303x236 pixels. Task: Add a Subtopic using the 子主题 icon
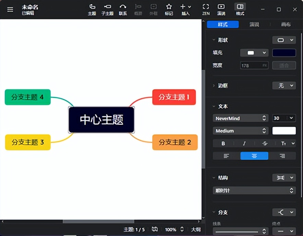(x=107, y=9)
